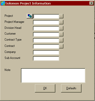
Task: Focus the Project Manager input field
Action: tap(46, 22)
